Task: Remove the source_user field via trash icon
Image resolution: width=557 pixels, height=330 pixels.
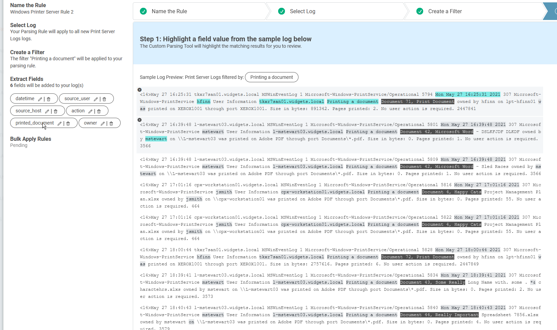Action: pyautogui.click(x=104, y=99)
